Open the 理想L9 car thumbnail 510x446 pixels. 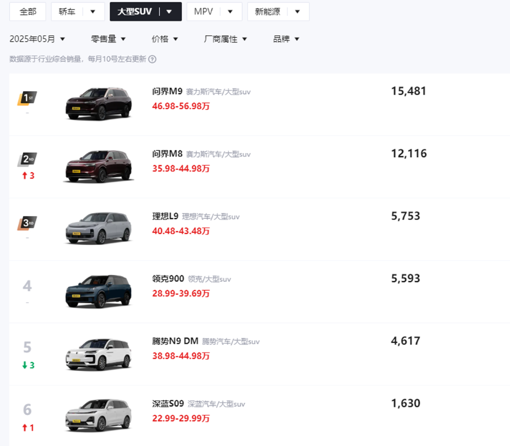click(99, 228)
